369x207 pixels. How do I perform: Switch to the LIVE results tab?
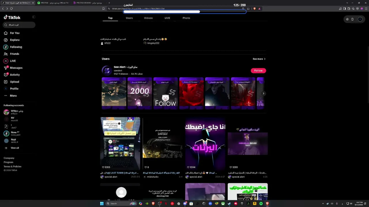[x=167, y=18]
